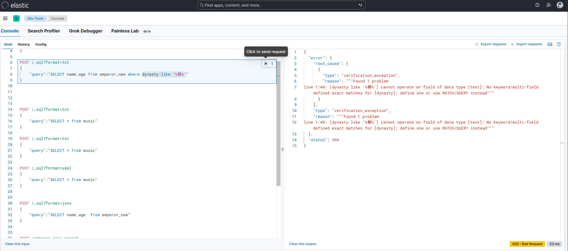Focus the global search field
Viewport: 568px width, 251px height.
[x=281, y=5]
